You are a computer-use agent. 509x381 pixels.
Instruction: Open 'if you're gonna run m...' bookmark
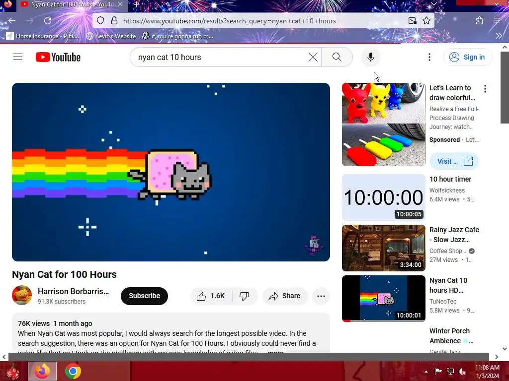pyautogui.click(x=177, y=36)
